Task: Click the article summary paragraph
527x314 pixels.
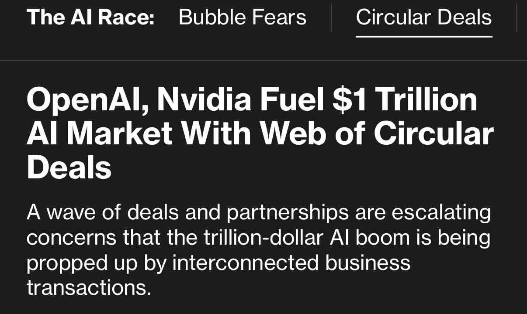Action: [259, 250]
